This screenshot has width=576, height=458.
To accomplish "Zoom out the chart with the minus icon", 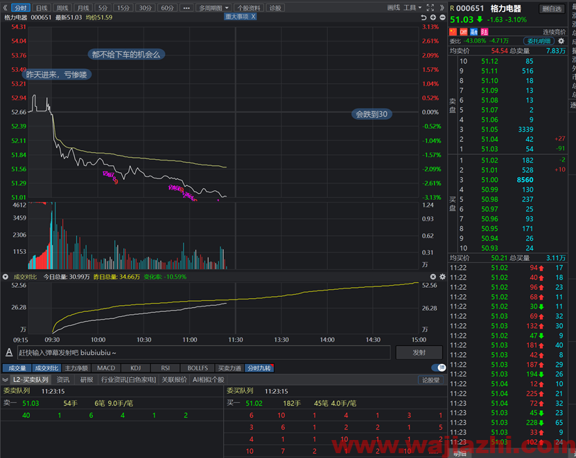I will (442, 17).
